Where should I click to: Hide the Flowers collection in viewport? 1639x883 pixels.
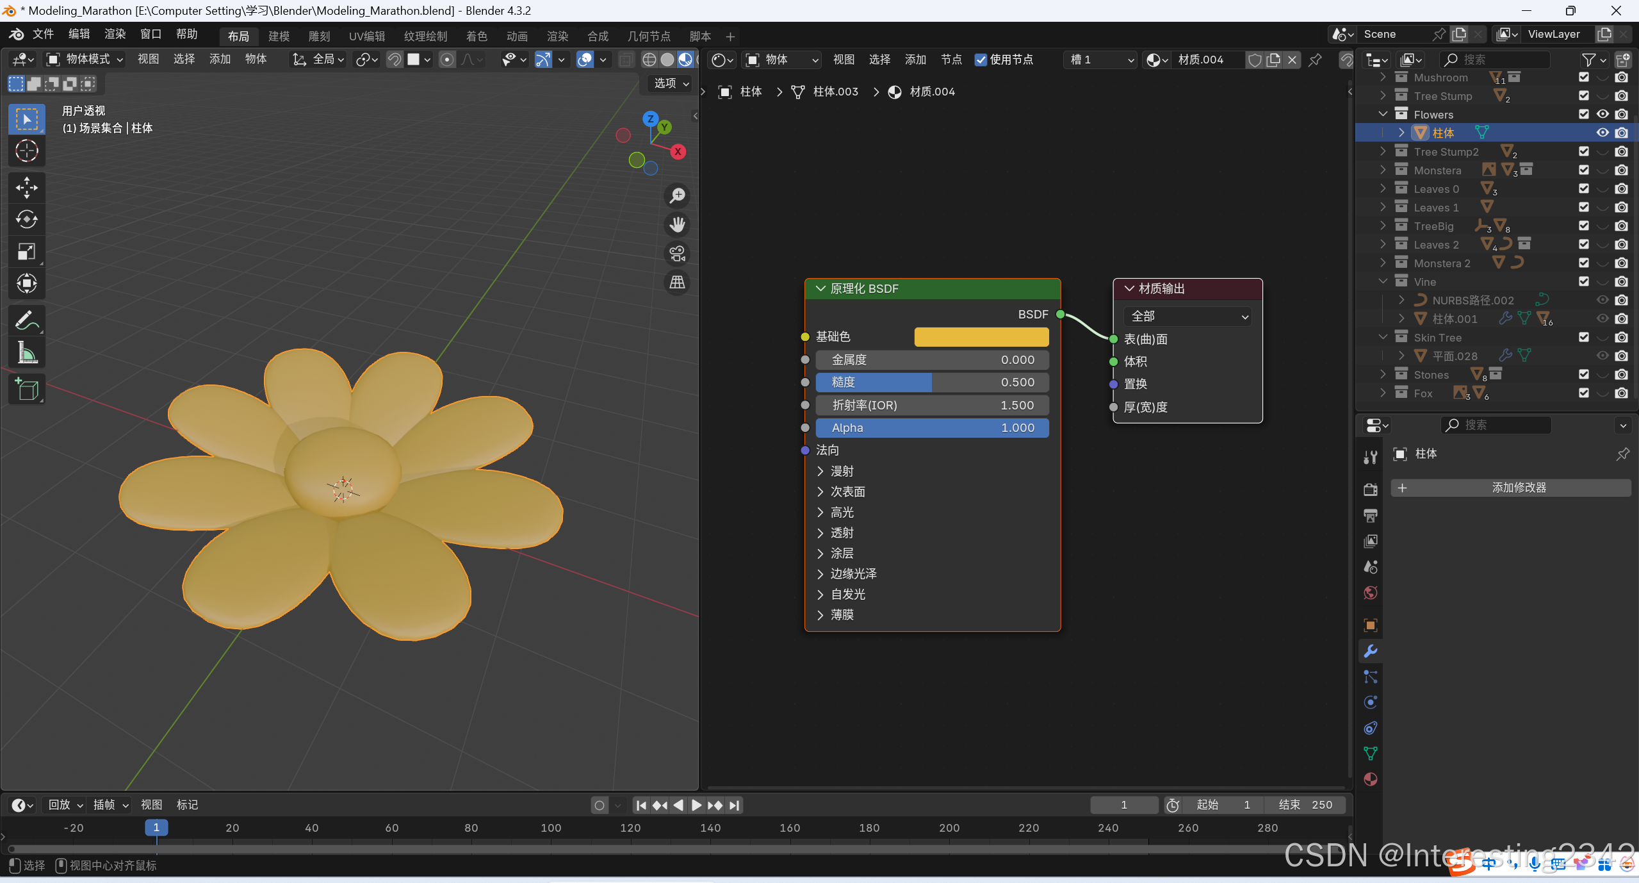[x=1602, y=114]
